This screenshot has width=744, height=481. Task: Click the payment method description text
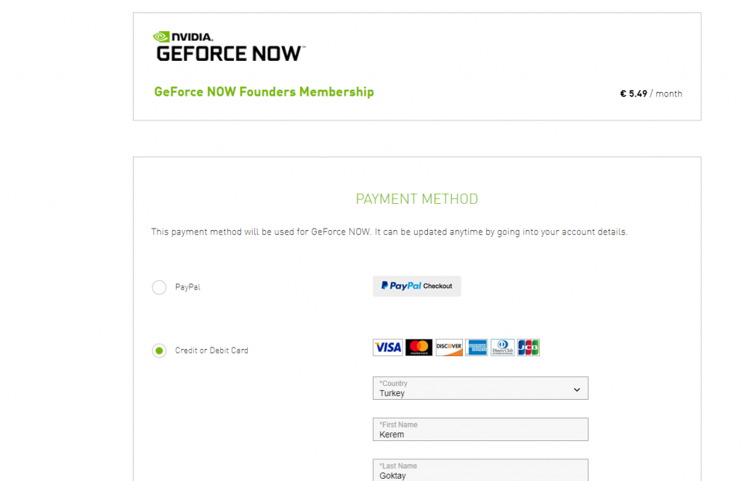(389, 232)
